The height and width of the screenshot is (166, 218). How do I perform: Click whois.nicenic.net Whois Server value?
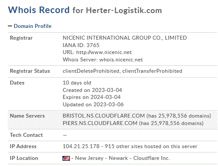pyautogui.click(x=121, y=60)
